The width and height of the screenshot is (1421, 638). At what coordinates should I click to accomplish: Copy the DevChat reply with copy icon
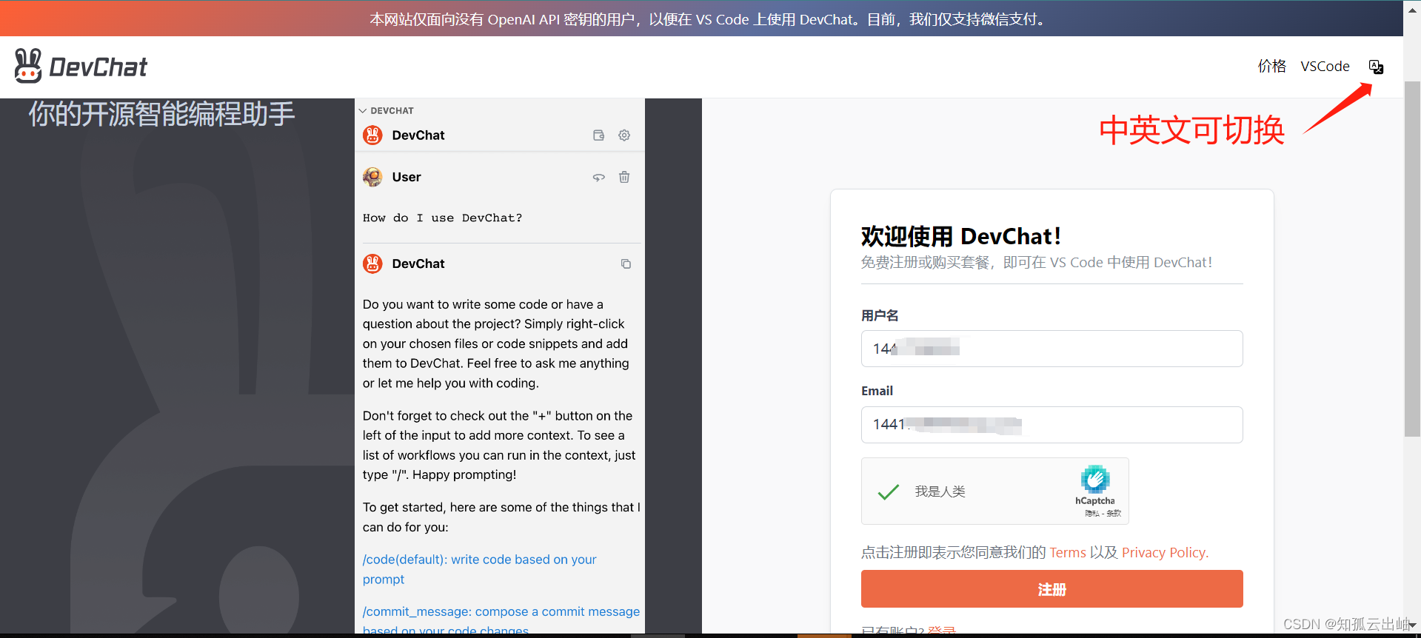pos(626,263)
